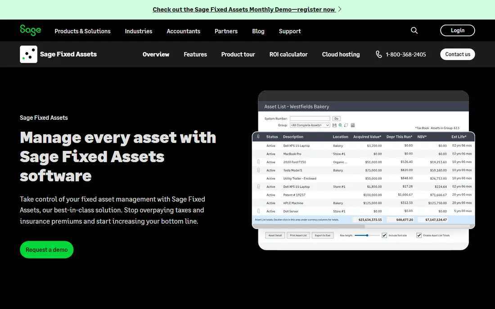Switch to the Overview tab
The height and width of the screenshot is (309, 495).
point(156,54)
